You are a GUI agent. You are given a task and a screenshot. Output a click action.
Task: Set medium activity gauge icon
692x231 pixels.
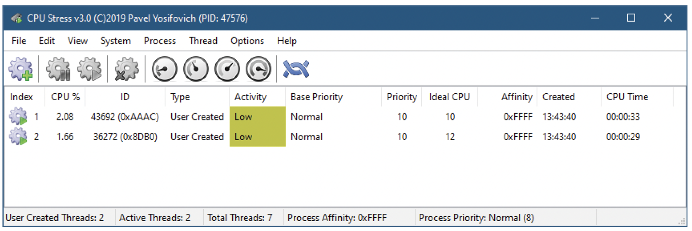(196, 69)
